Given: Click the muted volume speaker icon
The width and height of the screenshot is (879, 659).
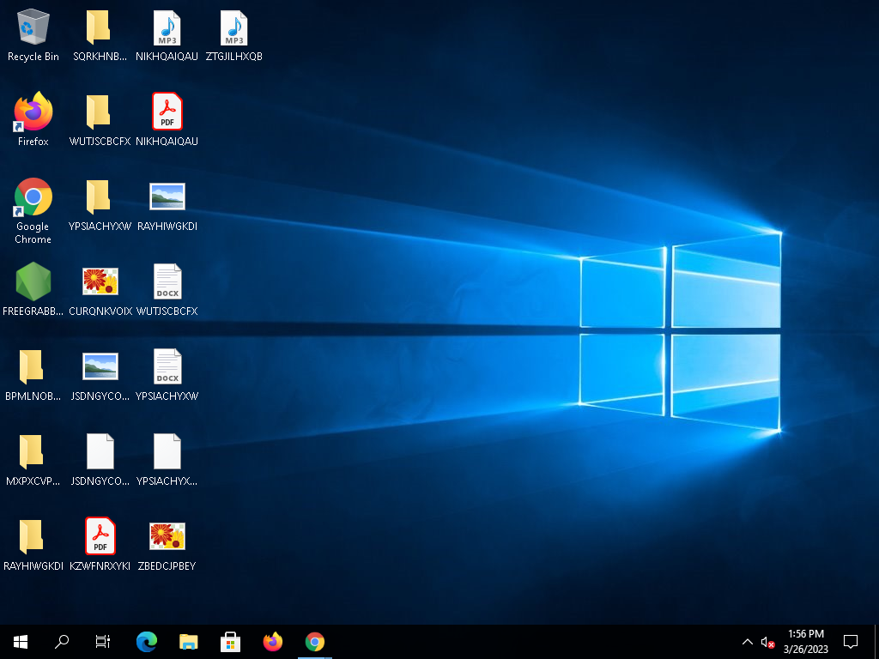Looking at the screenshot, I should point(767,642).
